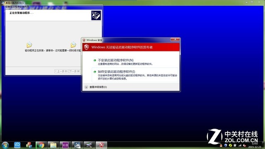Click the Windows 无法验证此驱动程序软件的发布者 banner text

(x=122, y=47)
